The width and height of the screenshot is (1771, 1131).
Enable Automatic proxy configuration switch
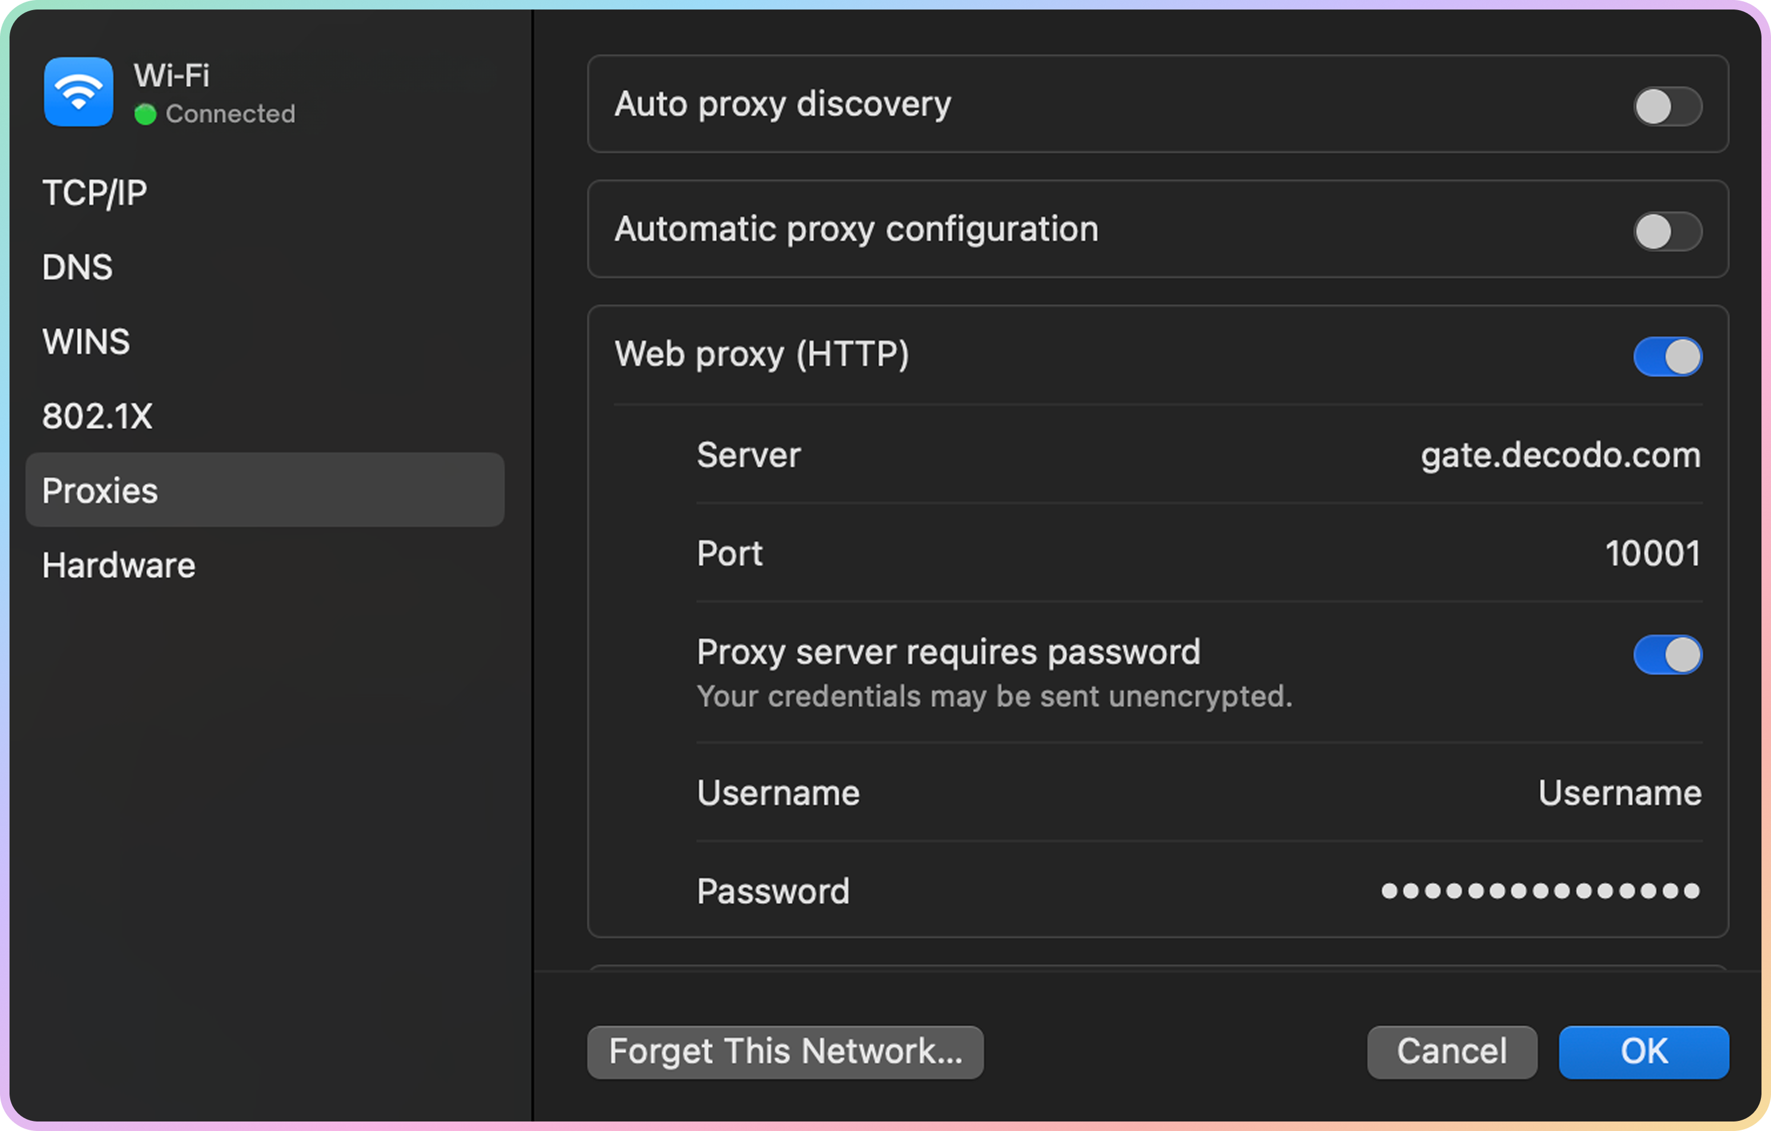tap(1666, 232)
